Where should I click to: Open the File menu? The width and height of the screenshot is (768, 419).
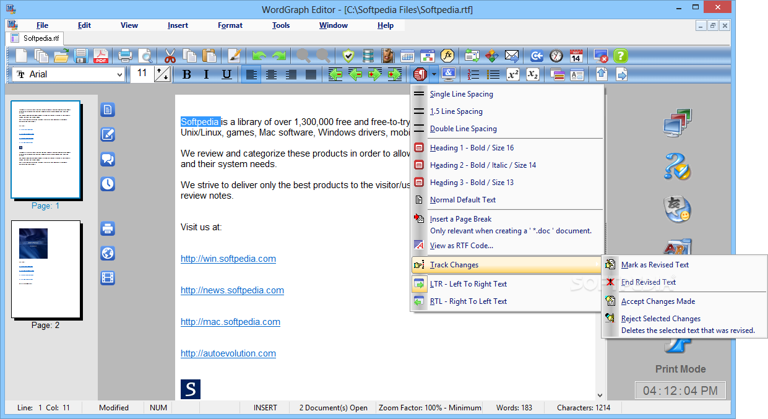point(42,25)
